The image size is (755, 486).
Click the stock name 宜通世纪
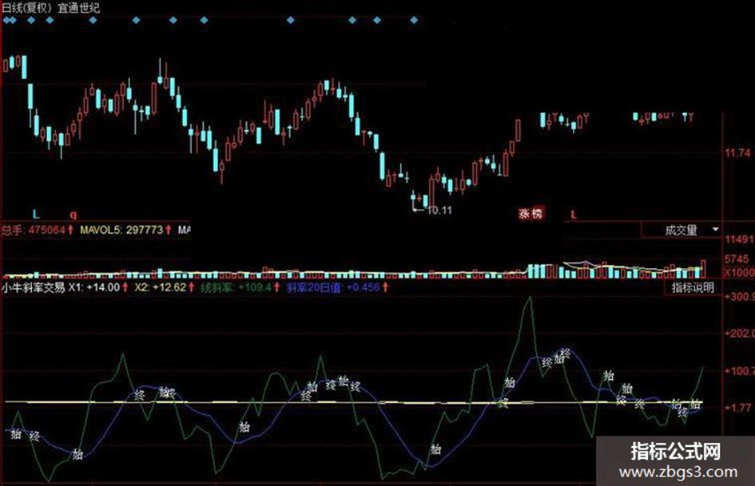(x=78, y=8)
